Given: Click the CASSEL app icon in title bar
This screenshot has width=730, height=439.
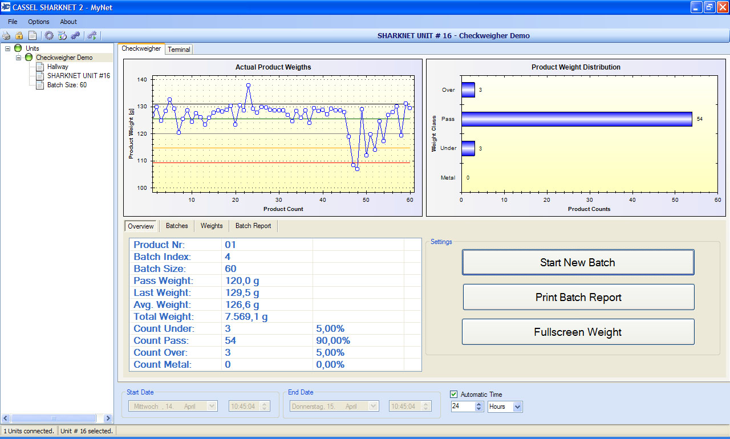Looking at the screenshot, I should point(6,7).
